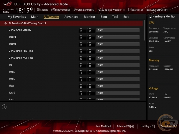179x134 pixels.
Task: Click the CPU temperature value 38°C
Action: pos(166,32)
